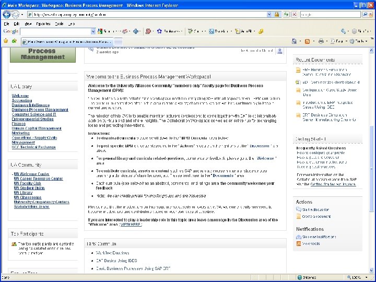Click the VIEW HERE link in welcome text

pyautogui.click(x=131, y=225)
